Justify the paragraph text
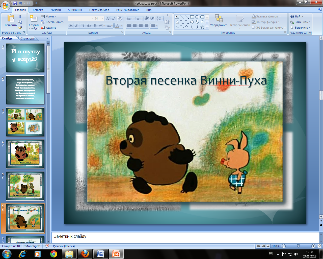Viewport: 323px width, 259px height. pos(147,26)
